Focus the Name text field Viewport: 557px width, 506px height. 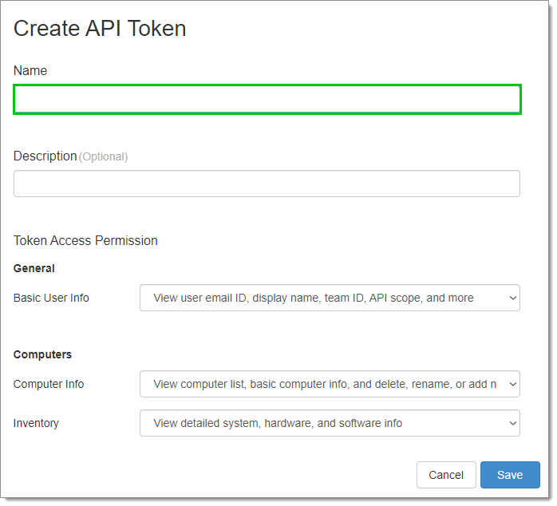267,100
